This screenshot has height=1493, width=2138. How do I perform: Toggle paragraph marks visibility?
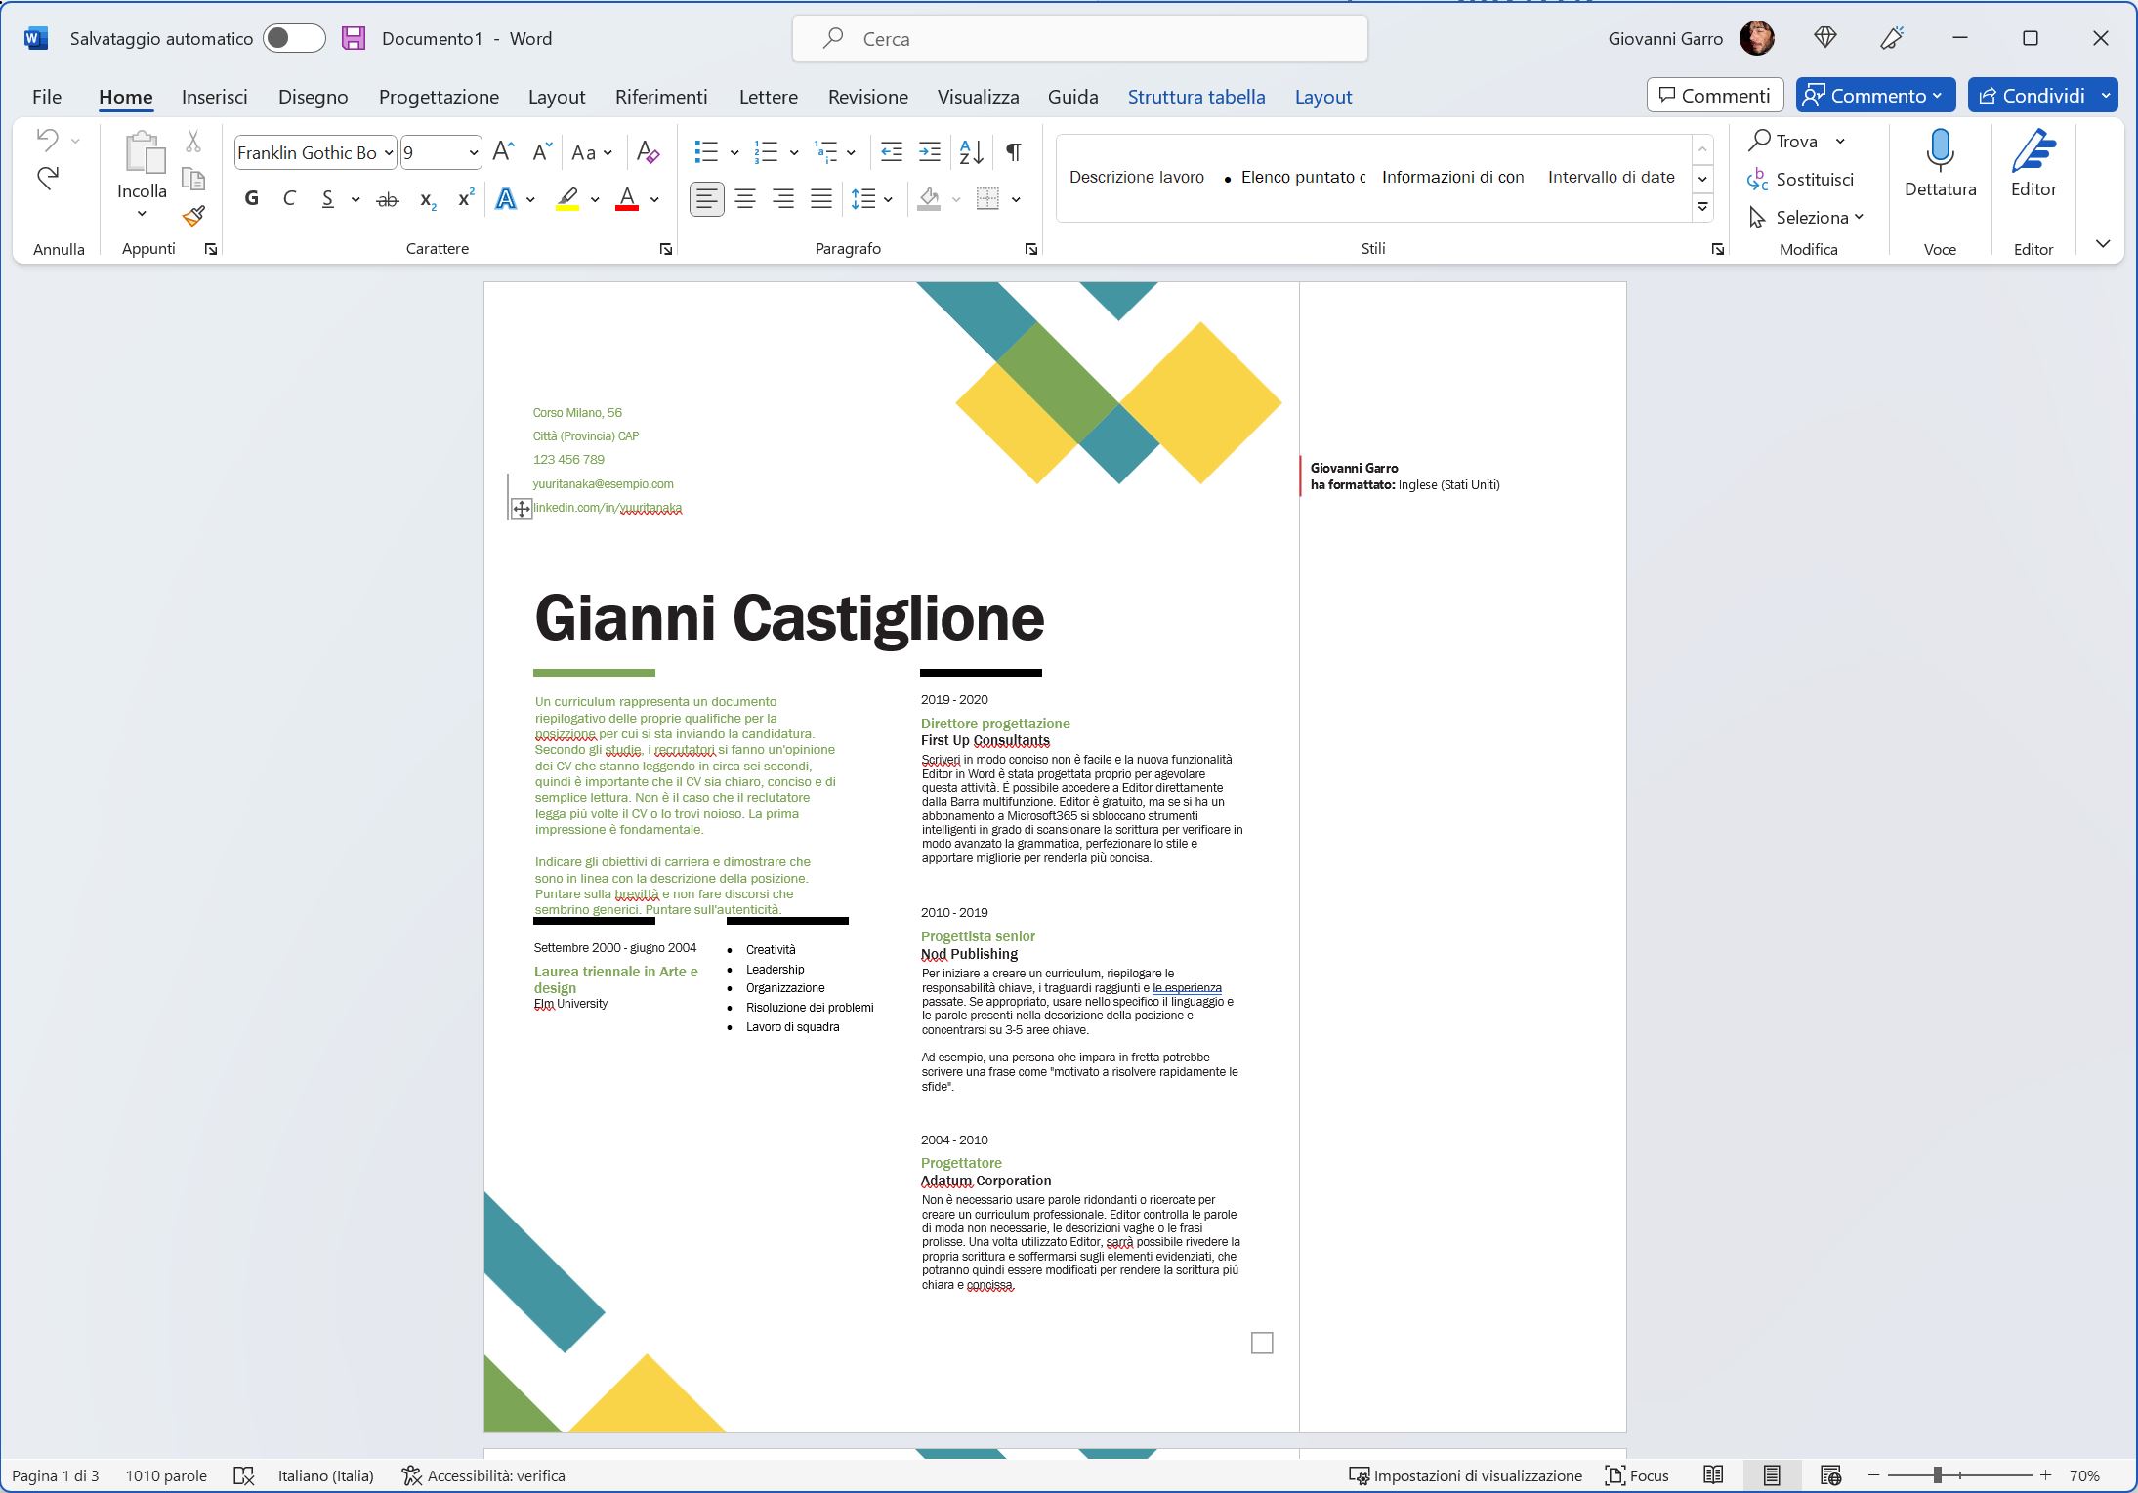pyautogui.click(x=1013, y=152)
